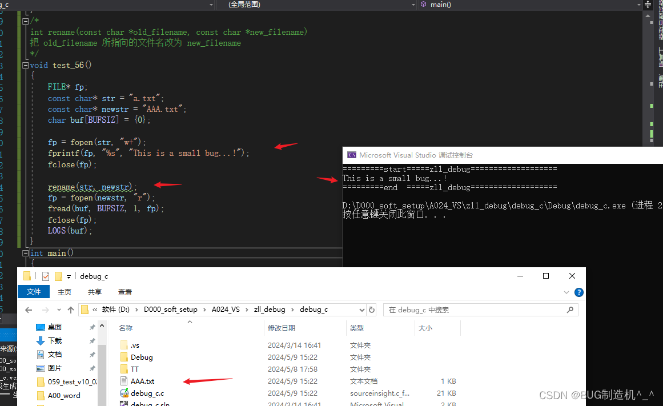Click the split editor icon at top right
663x406 pixels.
tap(648, 5)
